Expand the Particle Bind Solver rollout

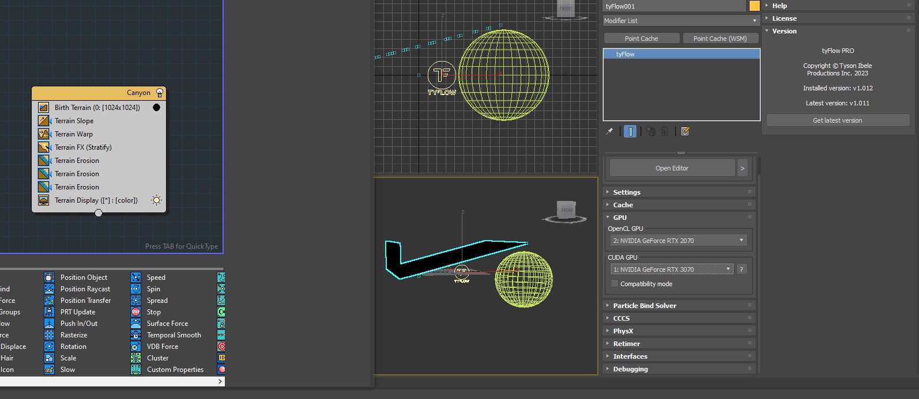(679, 306)
